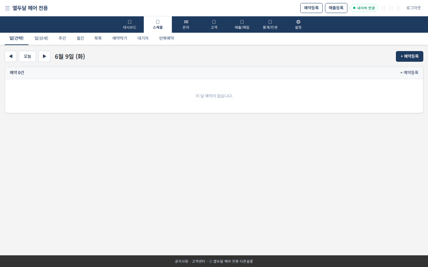This screenshot has width=428, height=267.
Task: Select the 스케줄 schedule section
Action: 158,24
